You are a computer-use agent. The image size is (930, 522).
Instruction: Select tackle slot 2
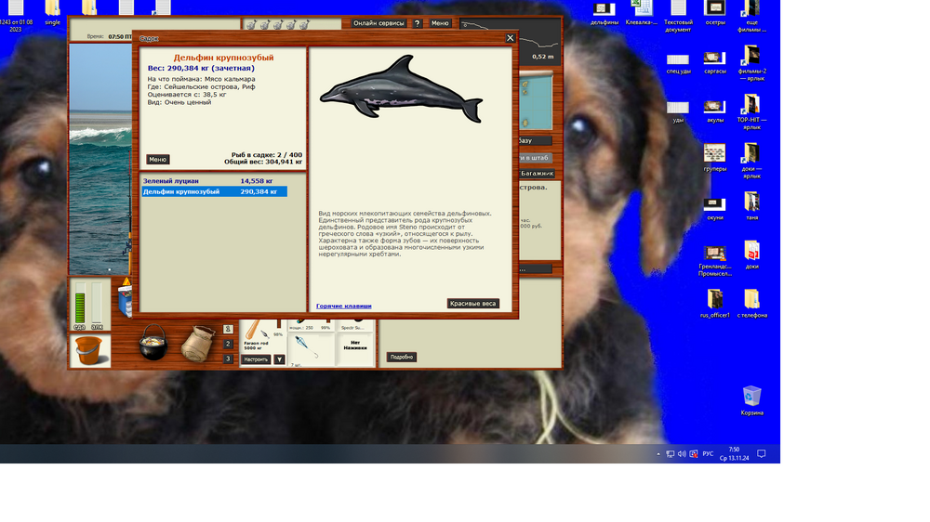(228, 344)
